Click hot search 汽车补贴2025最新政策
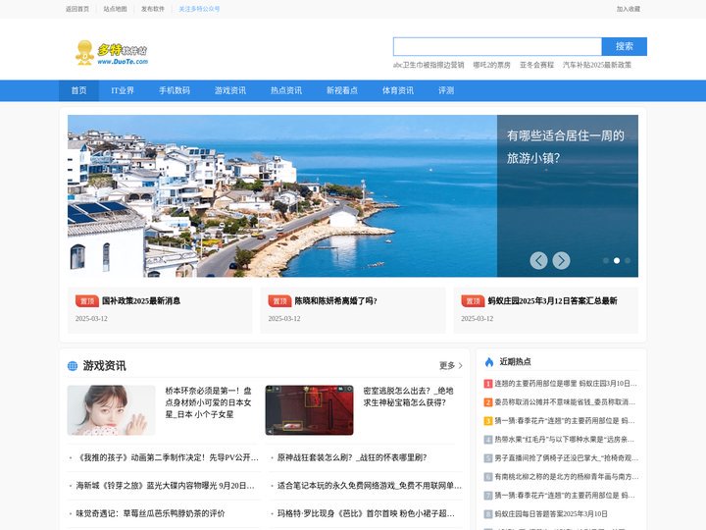 click(596, 65)
